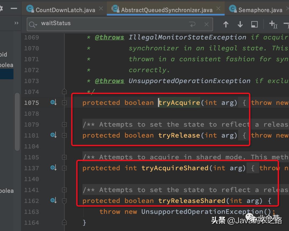This screenshot has width=289, height=231.
Task: Add selection for next occurrence
Action: click(273, 24)
